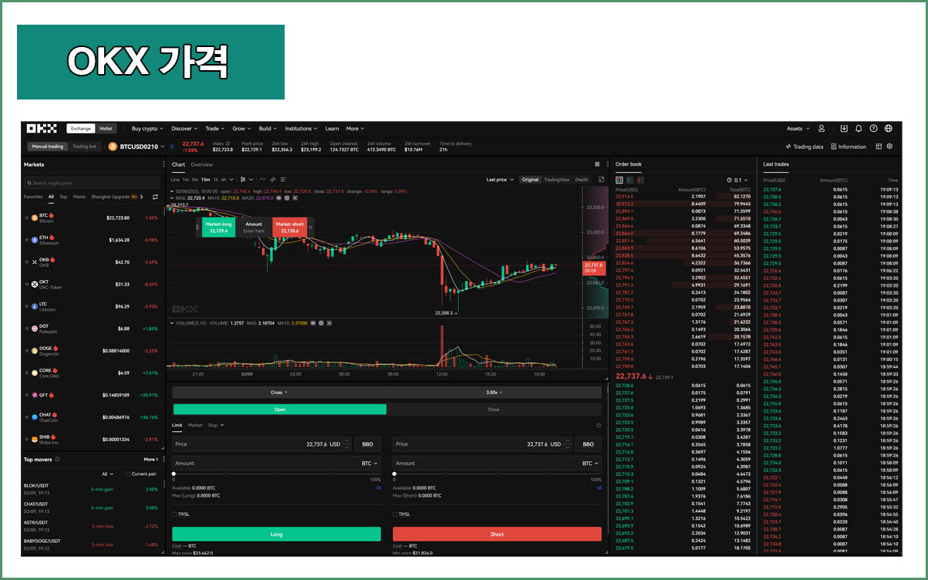Image resolution: width=928 pixels, height=580 pixels.
Task: Click the Short amount percentage slider handle
Action: pyautogui.click(x=395, y=474)
